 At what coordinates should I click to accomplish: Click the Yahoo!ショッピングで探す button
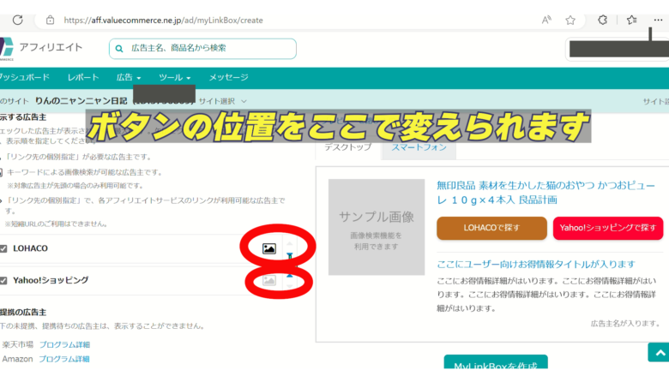(x=607, y=228)
